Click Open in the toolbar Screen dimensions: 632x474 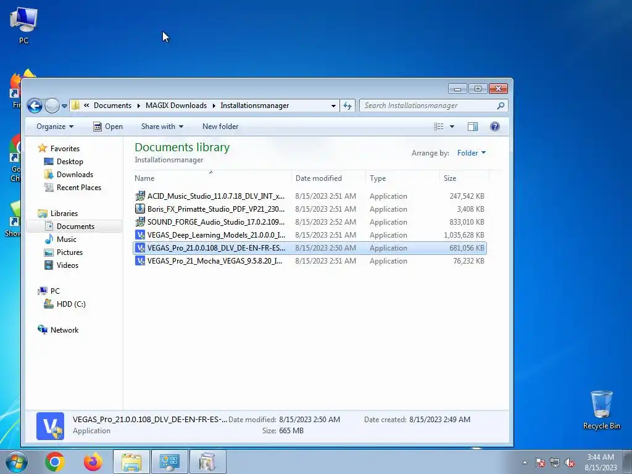(x=108, y=127)
